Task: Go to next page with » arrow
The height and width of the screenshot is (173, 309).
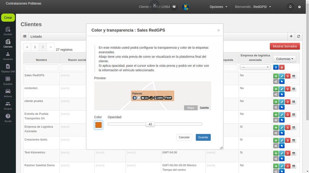Action: tap(51, 47)
